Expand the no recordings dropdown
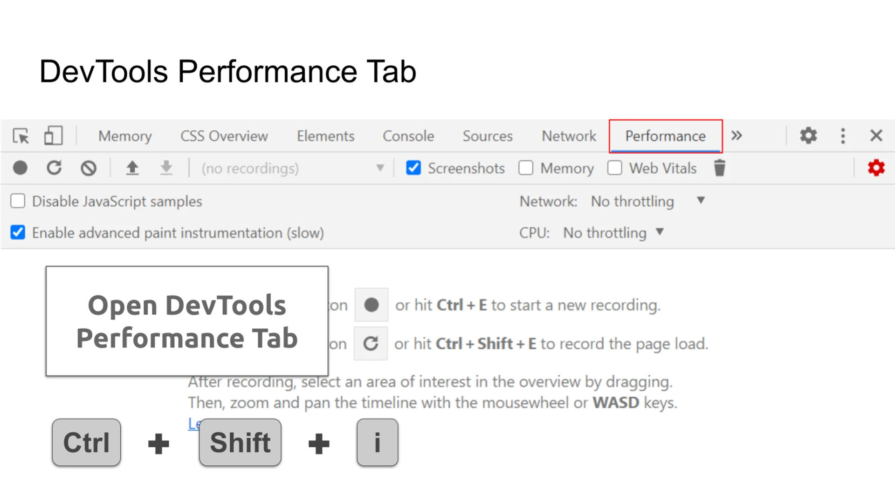 [381, 168]
